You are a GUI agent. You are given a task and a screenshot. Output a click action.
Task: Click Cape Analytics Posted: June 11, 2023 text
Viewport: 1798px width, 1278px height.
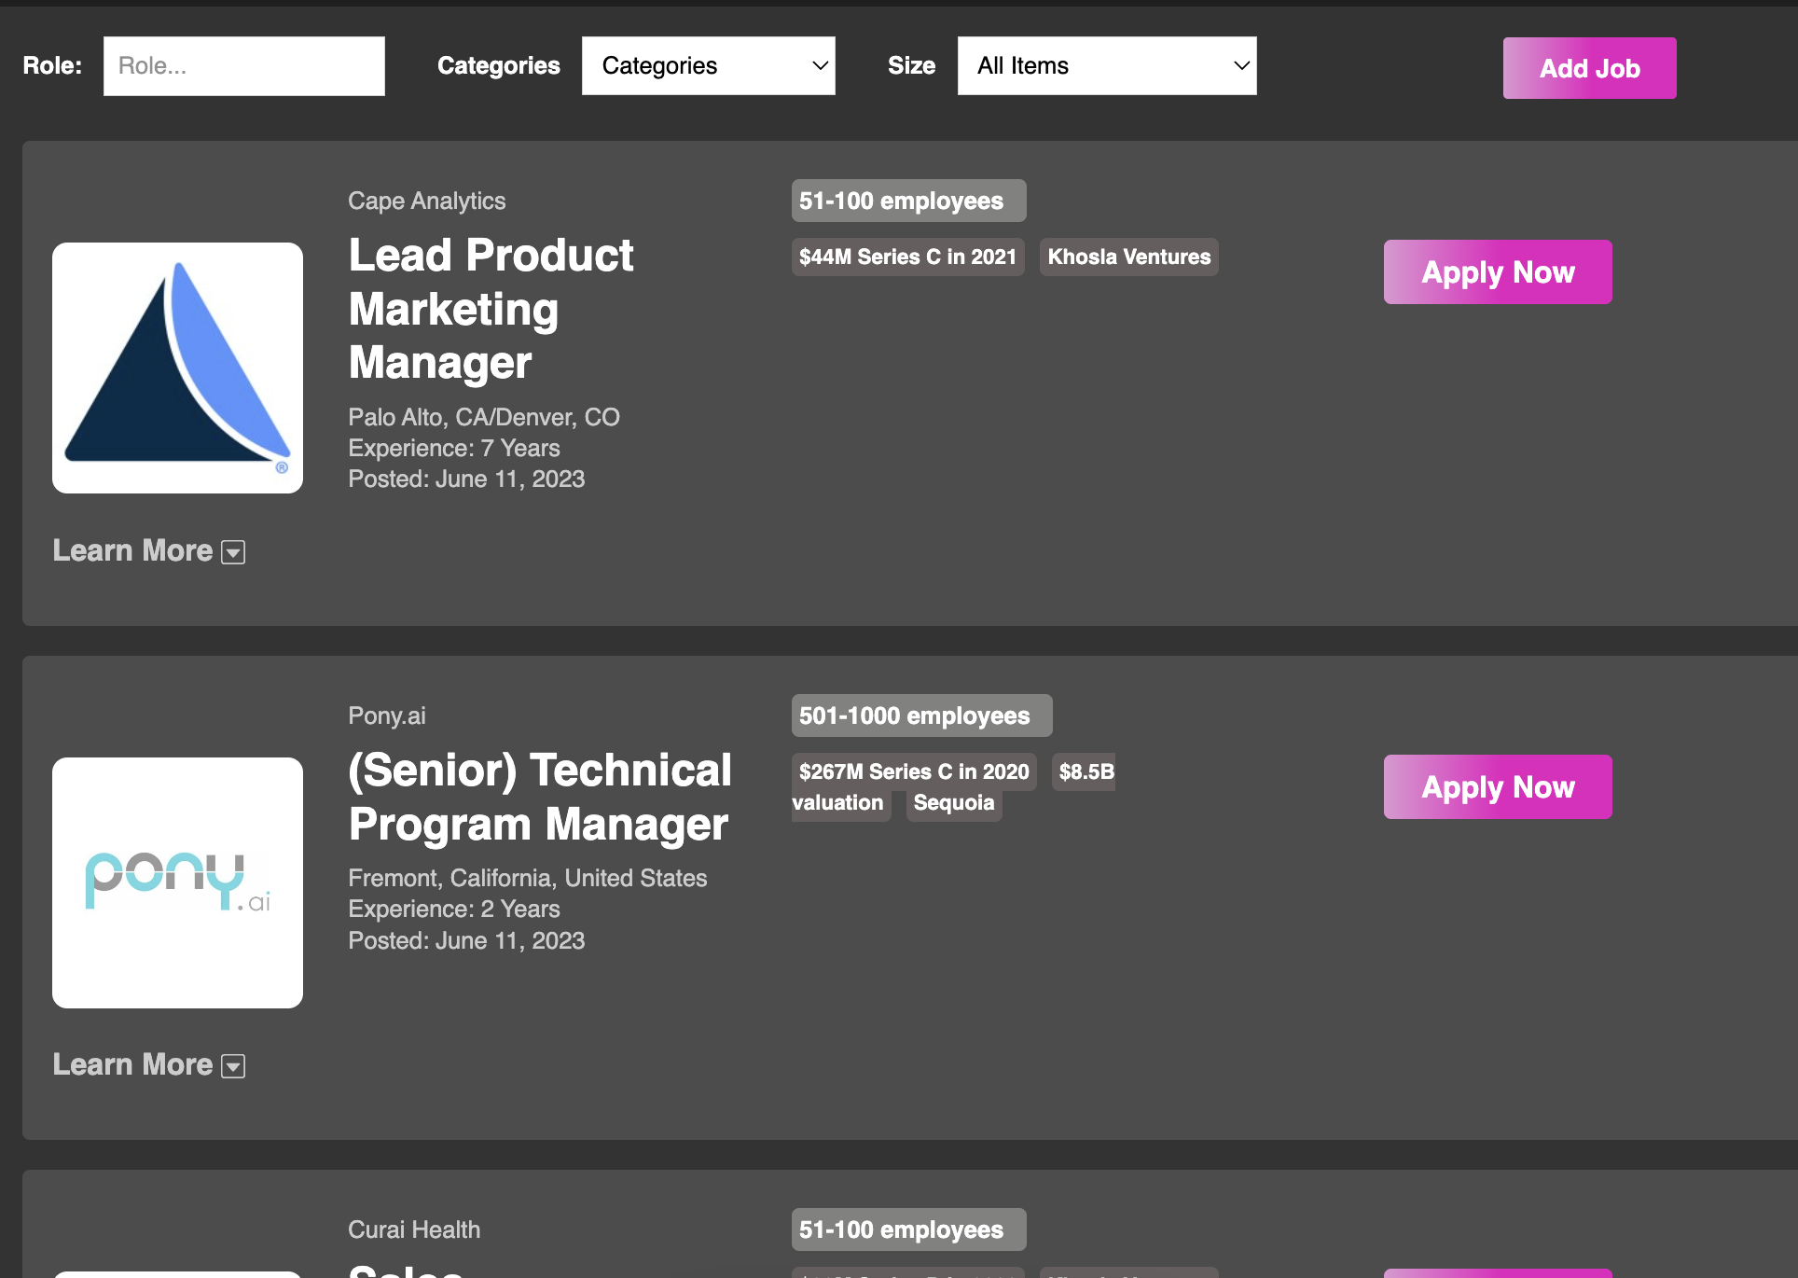(466, 479)
